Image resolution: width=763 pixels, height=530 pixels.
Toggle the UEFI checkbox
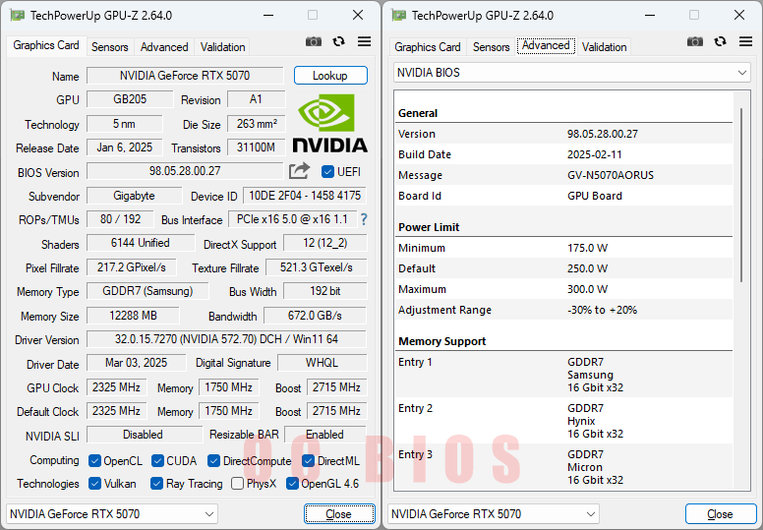coord(327,172)
